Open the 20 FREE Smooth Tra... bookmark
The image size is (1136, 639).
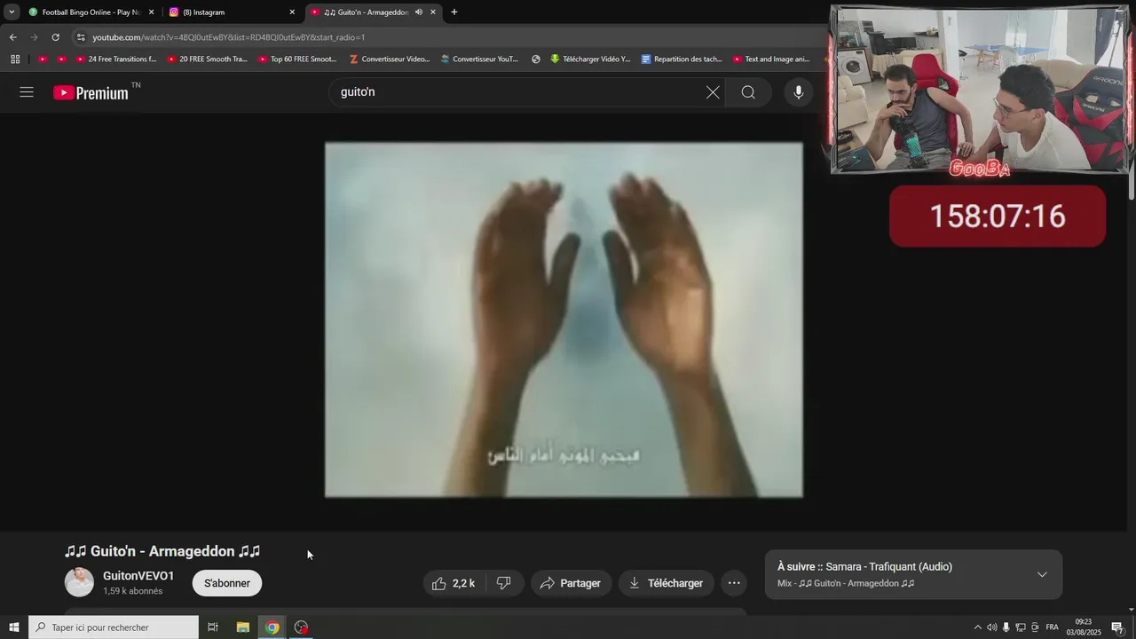coord(208,59)
